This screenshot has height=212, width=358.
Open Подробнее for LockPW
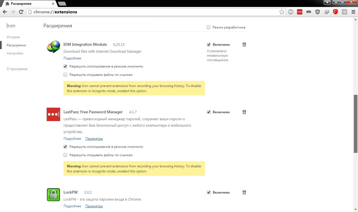point(72,206)
